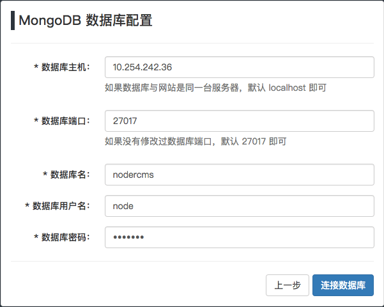Click the * 数据库主机: label
Image resolution: width=384 pixels, height=307 pixels.
coord(62,67)
